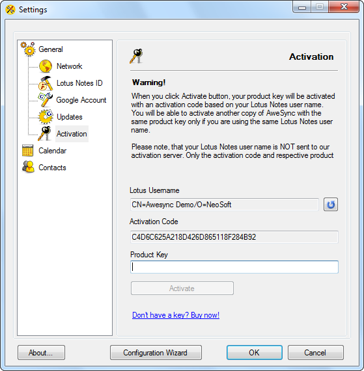
Task: Follow the "Don't have a key? Buy now!" link
Action: 176,315
